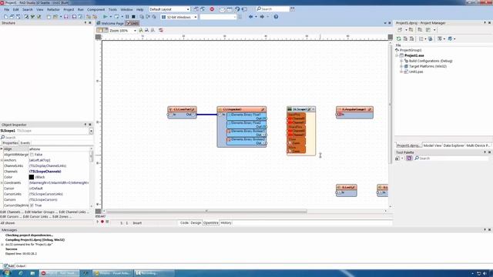Open the Default Layout dropdown
The image size is (493, 277).
(x=188, y=9)
